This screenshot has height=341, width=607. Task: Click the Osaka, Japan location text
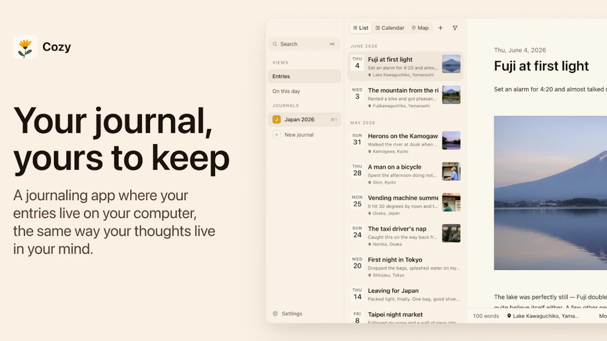pyautogui.click(x=387, y=213)
